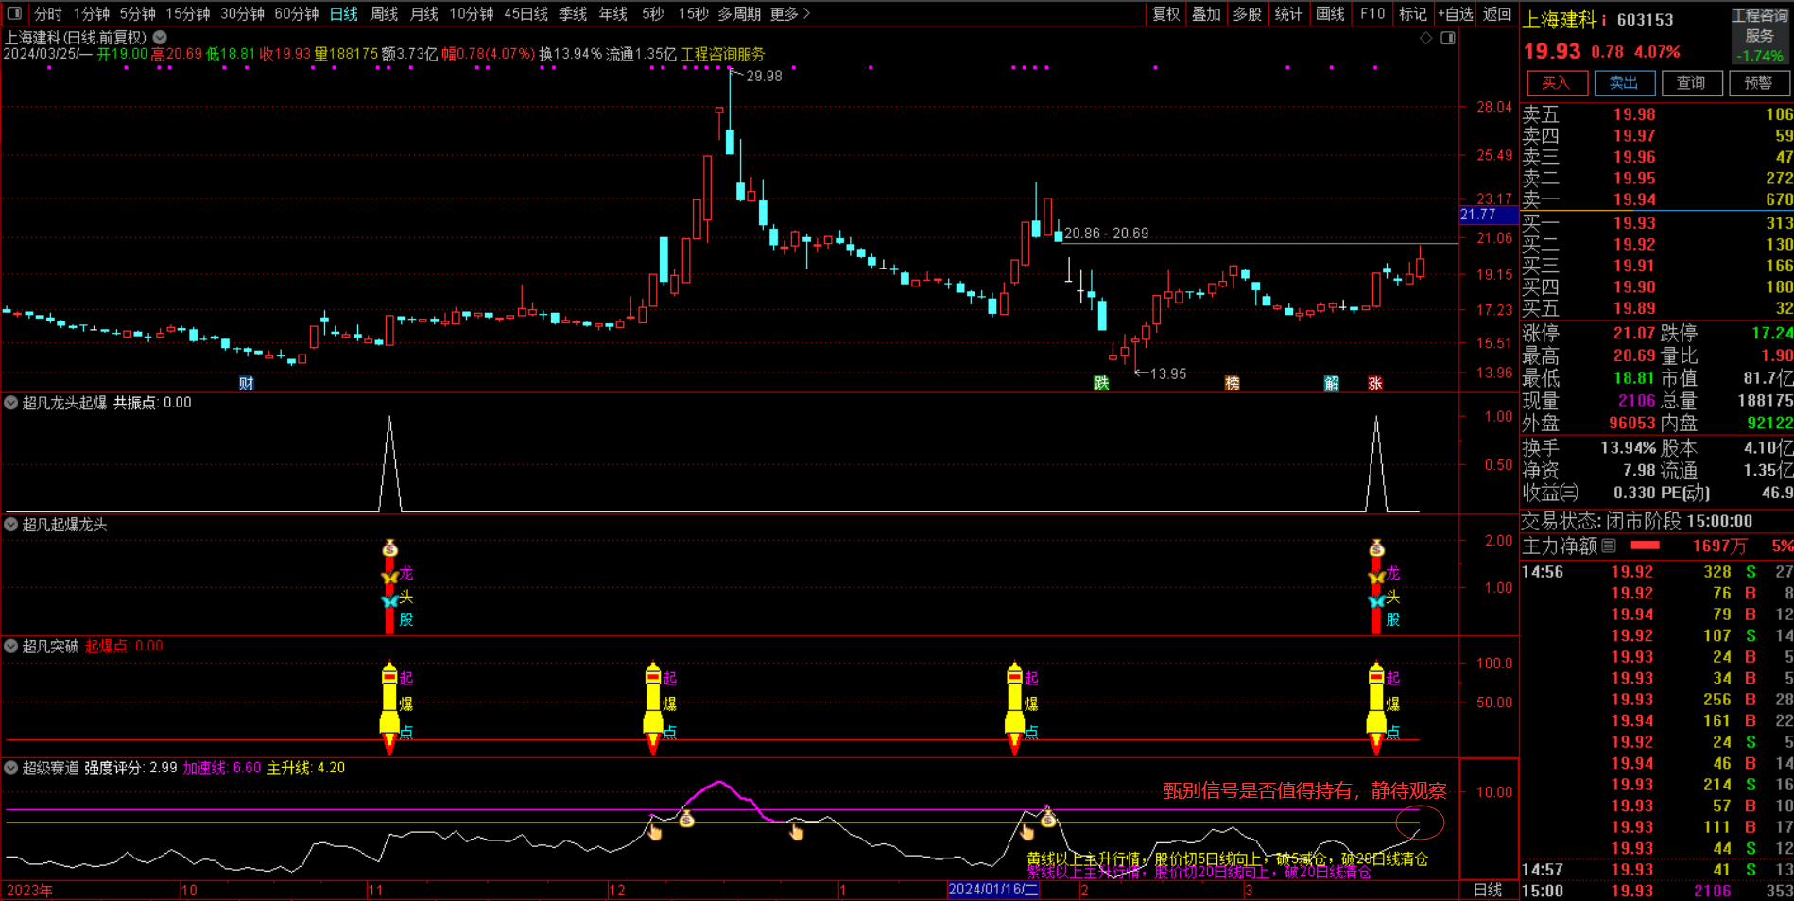The image size is (1794, 901).
Task: Click 日线 label at chart bottom right
Action: (1488, 890)
